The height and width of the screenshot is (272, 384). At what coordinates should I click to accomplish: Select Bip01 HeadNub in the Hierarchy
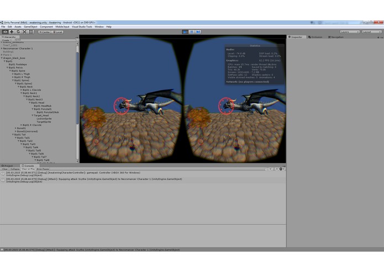pos(43,106)
